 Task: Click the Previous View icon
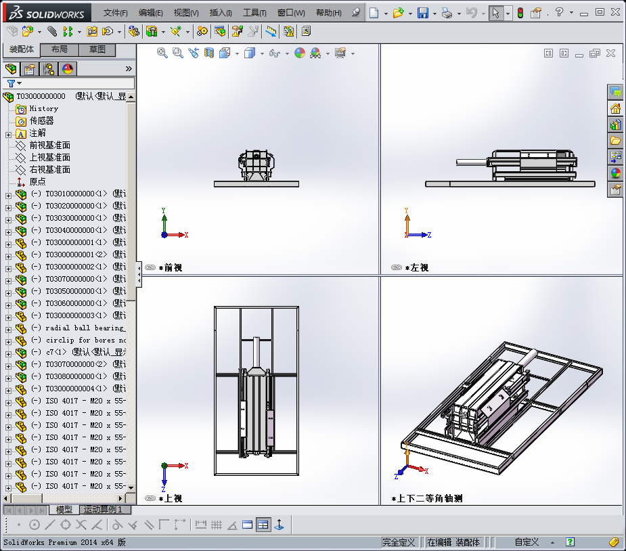[x=194, y=53]
